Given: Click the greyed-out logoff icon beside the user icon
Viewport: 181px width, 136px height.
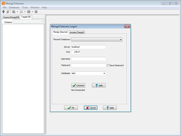Looking at the screenshot, I should click(x=8, y=12).
